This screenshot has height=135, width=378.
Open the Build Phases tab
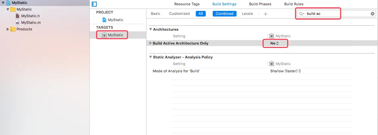[x=260, y=4]
